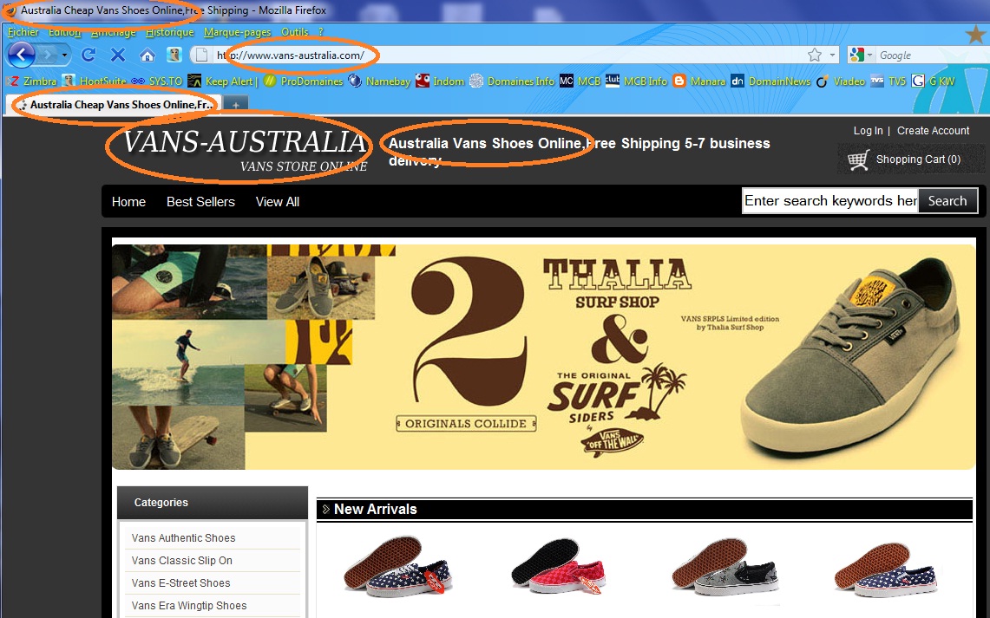Click the stars-pattern navy slip-on first thumbnail
990x618 pixels.
tap(397, 566)
